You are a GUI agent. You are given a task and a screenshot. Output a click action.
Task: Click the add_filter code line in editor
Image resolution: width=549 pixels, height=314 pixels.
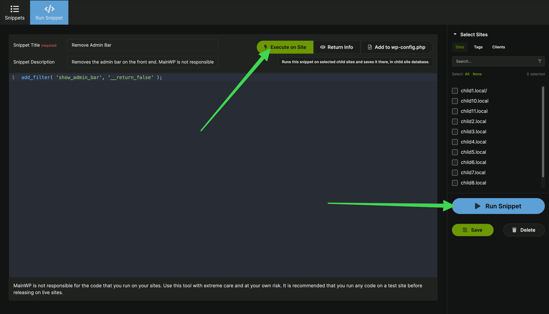[x=91, y=77]
